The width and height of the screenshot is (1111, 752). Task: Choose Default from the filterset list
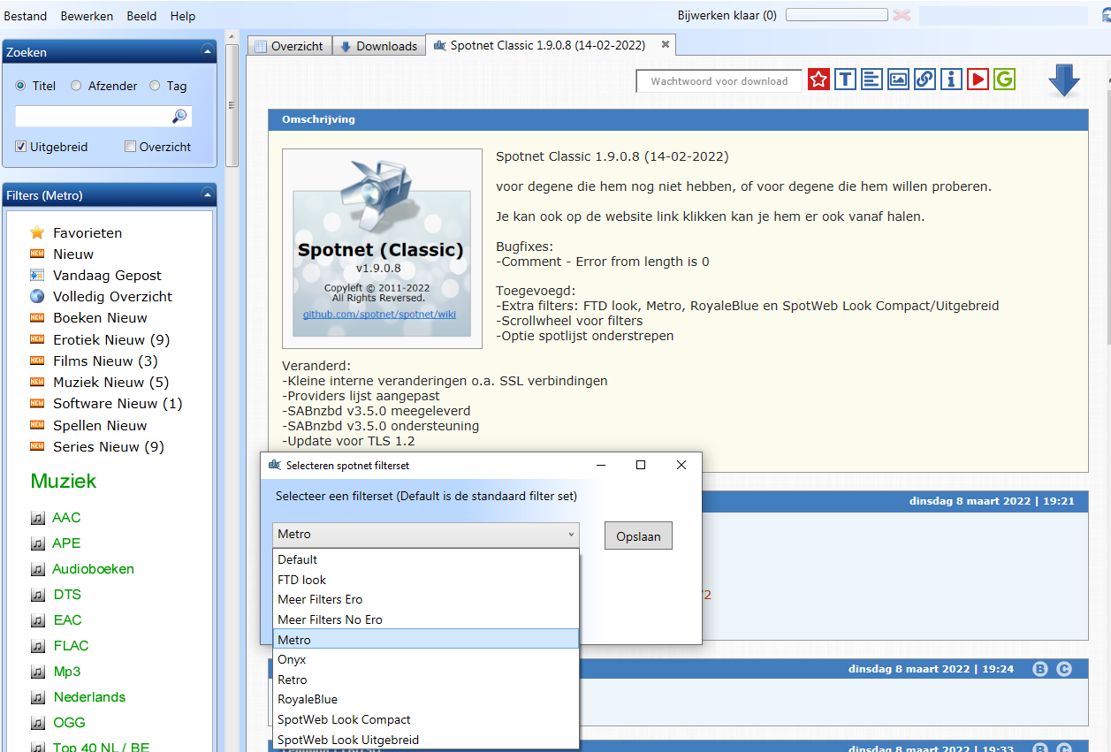coord(426,559)
